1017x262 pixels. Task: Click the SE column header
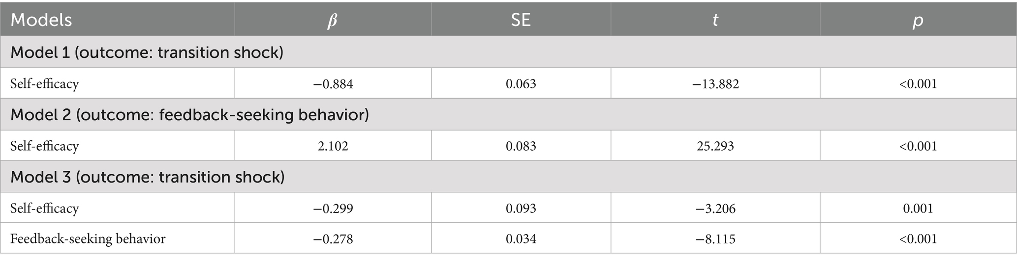coord(521,20)
